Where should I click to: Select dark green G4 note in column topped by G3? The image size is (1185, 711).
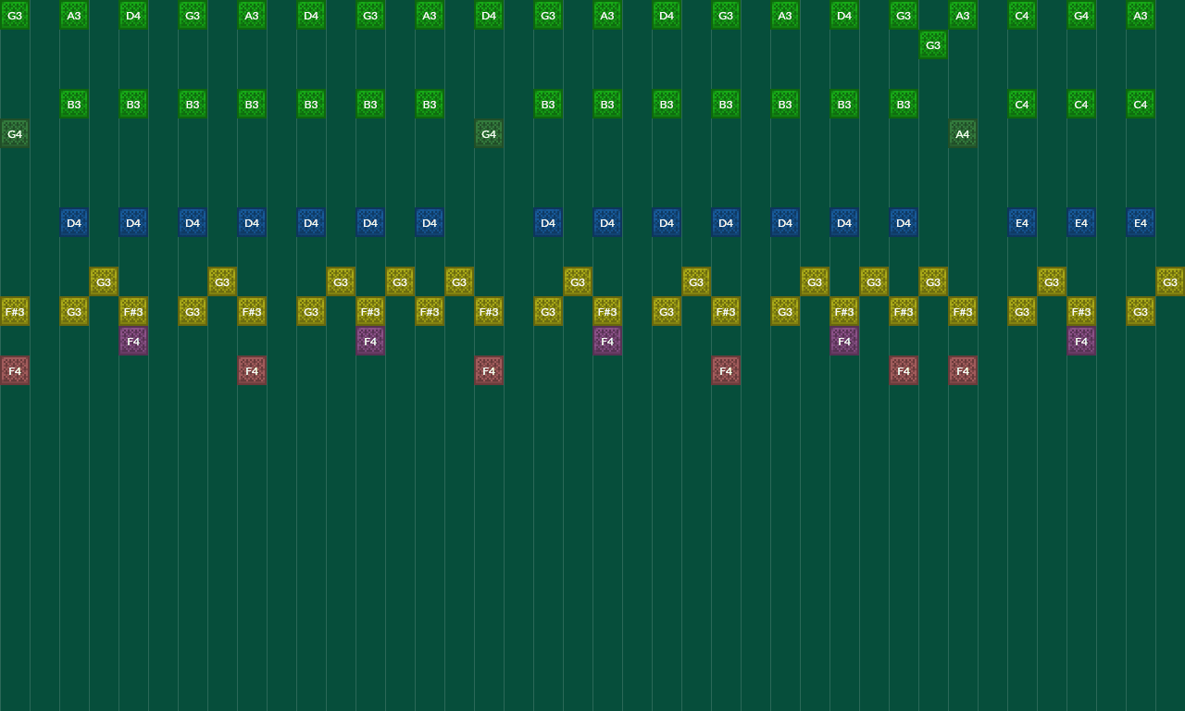[15, 134]
